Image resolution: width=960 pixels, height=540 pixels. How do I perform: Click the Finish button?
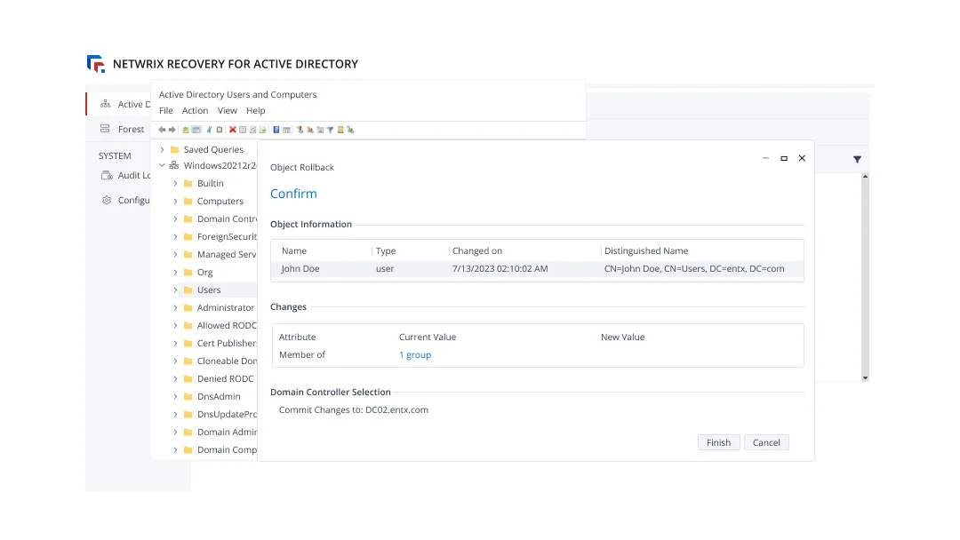click(x=719, y=443)
